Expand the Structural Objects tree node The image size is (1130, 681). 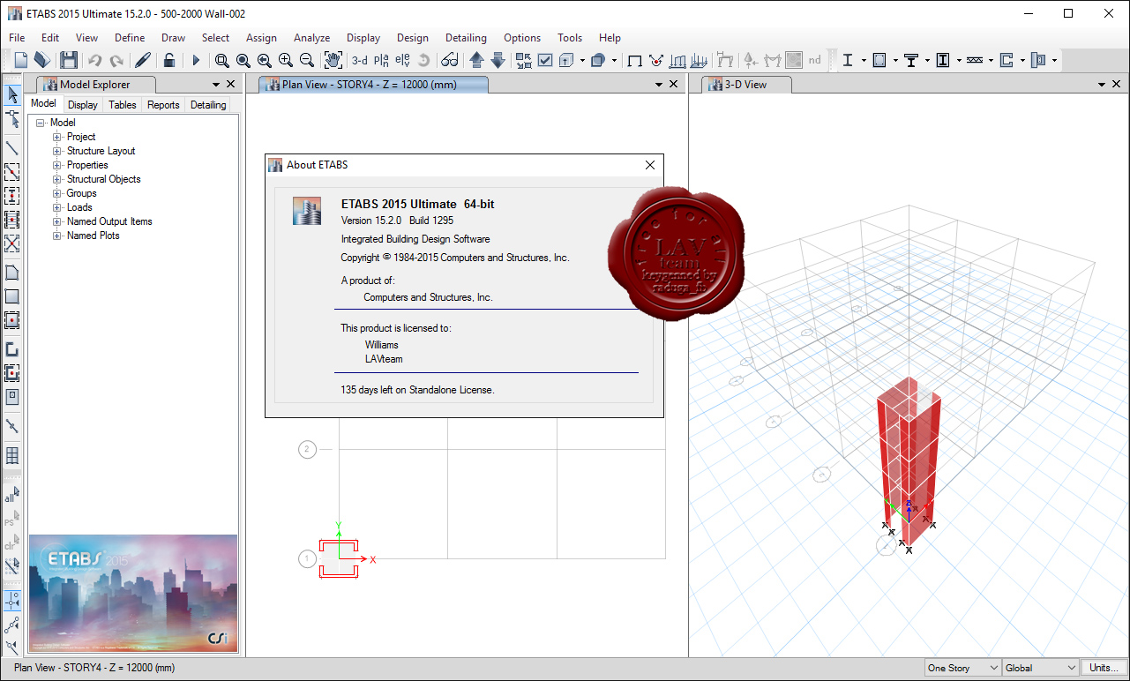57,179
